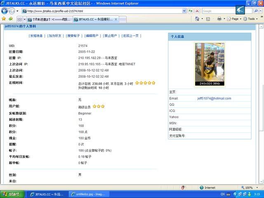This screenshot has width=264, height=198.
Task: Click the jeff51074@hotmail.com email link
Action: click(214, 99)
